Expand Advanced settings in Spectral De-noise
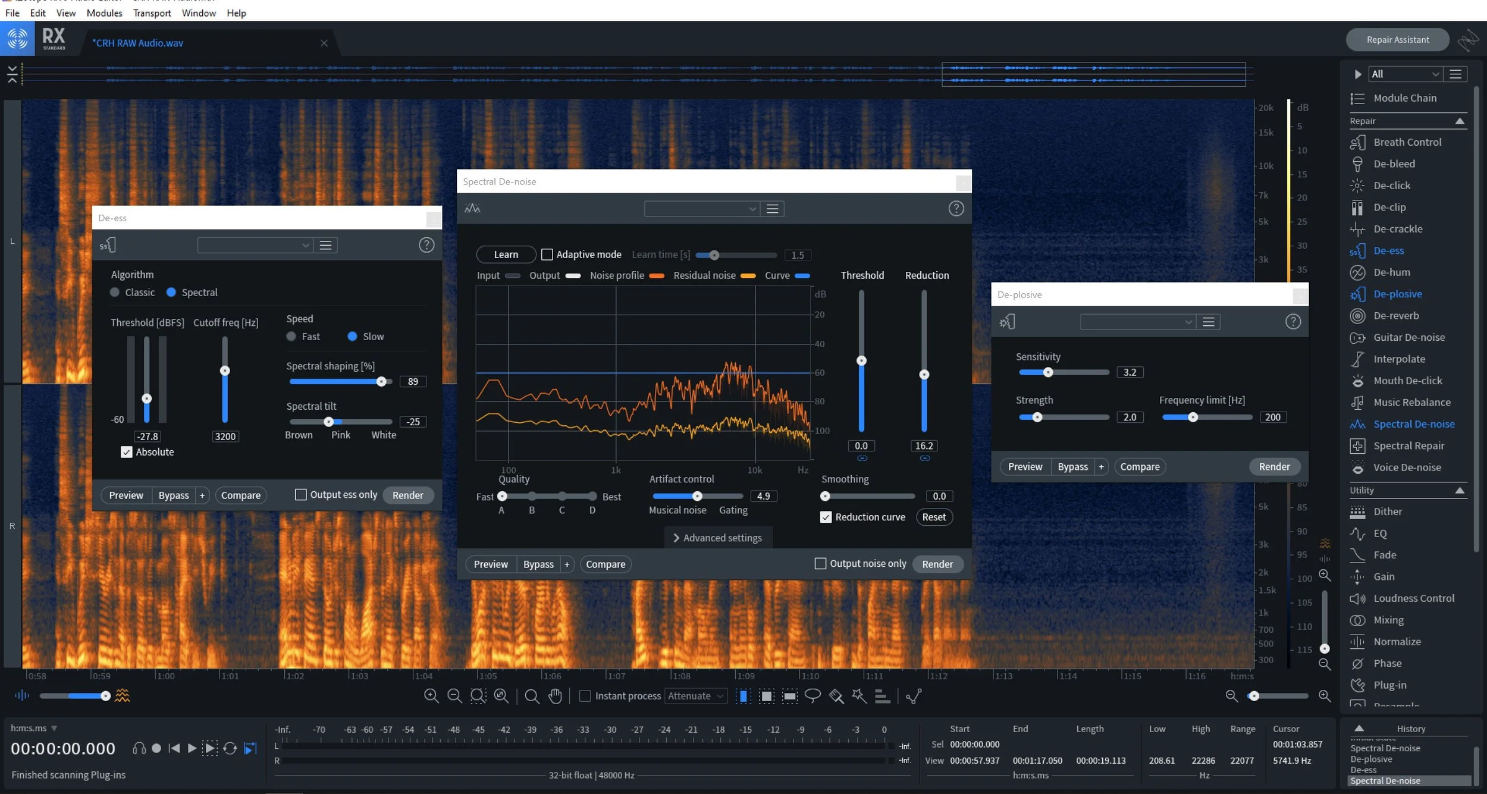 pos(717,538)
